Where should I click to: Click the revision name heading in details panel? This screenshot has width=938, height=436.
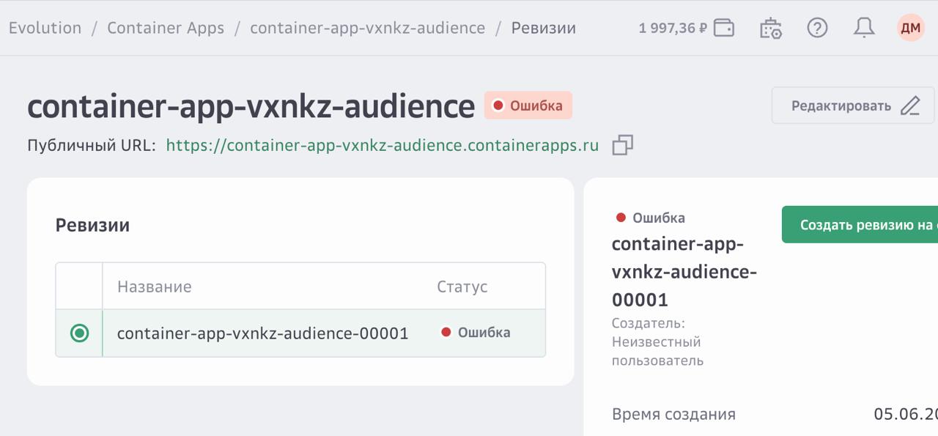[x=684, y=272]
